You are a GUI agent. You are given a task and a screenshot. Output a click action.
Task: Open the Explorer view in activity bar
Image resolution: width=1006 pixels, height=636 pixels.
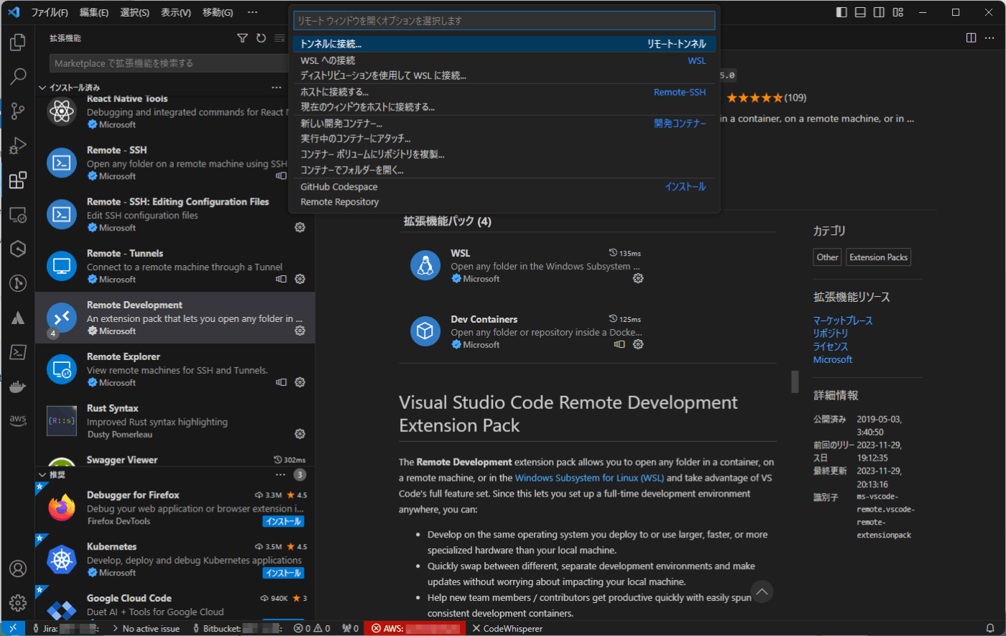pos(18,42)
